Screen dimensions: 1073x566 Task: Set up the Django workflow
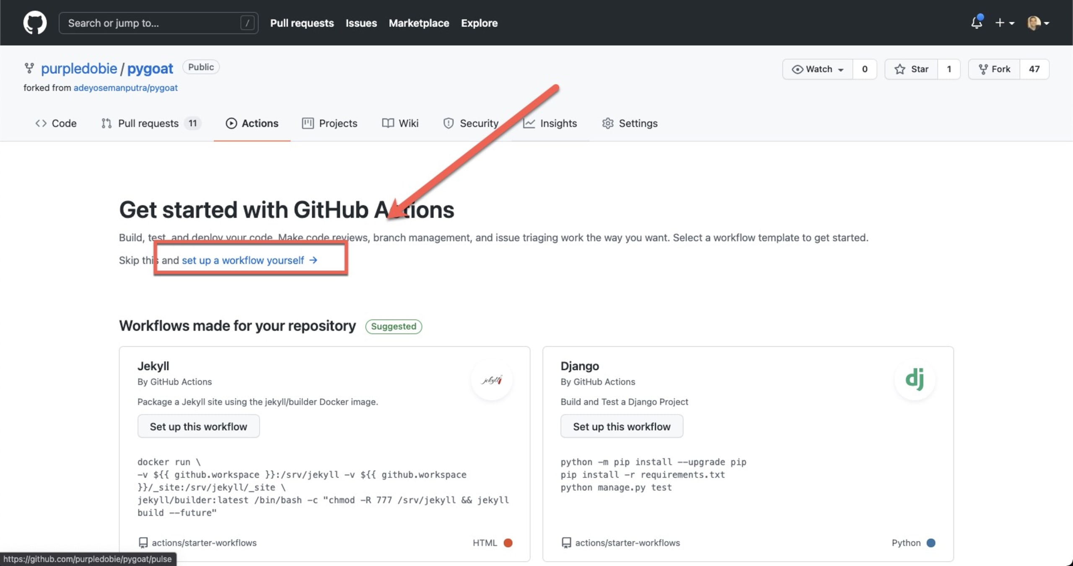(x=622, y=426)
